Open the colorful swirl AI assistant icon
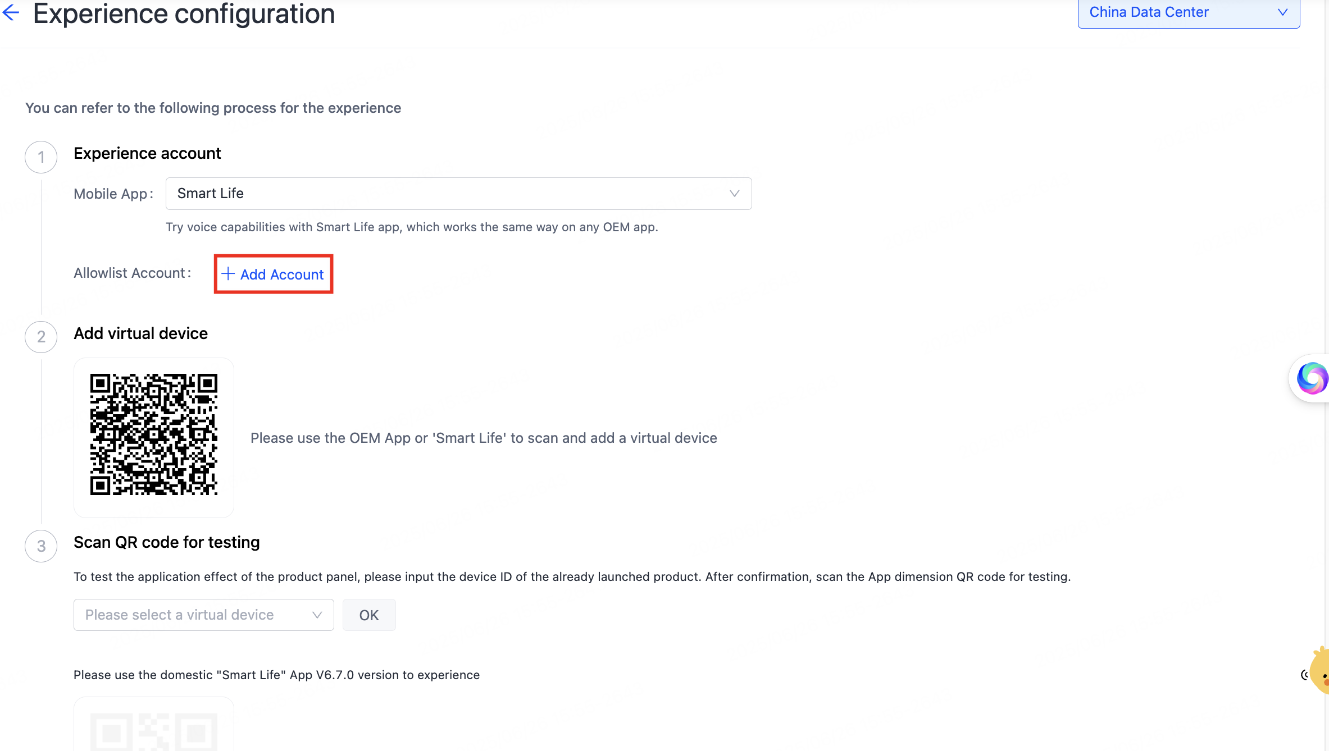1329x751 pixels. [x=1312, y=378]
